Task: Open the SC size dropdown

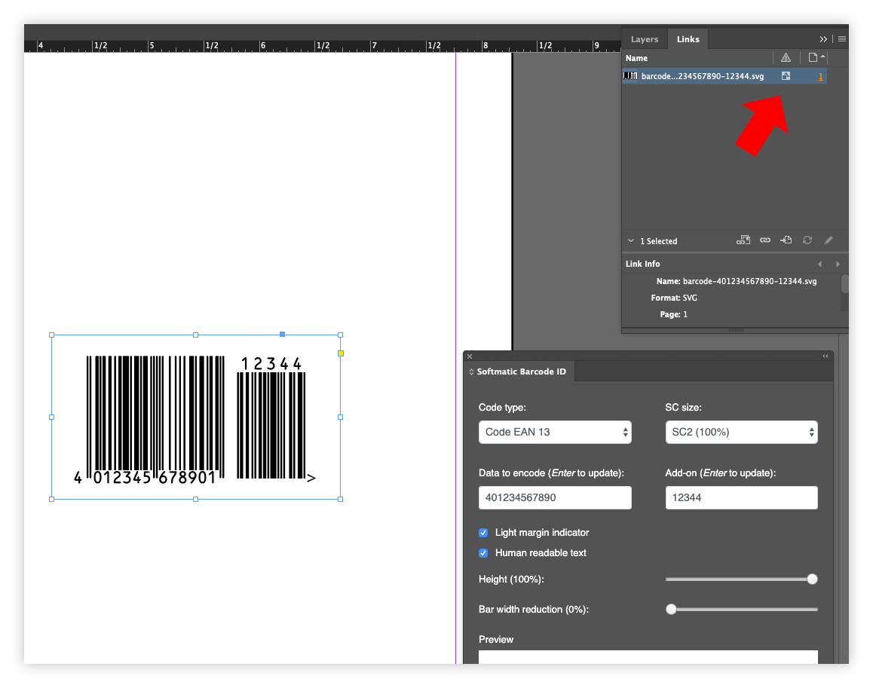Action: 741,433
